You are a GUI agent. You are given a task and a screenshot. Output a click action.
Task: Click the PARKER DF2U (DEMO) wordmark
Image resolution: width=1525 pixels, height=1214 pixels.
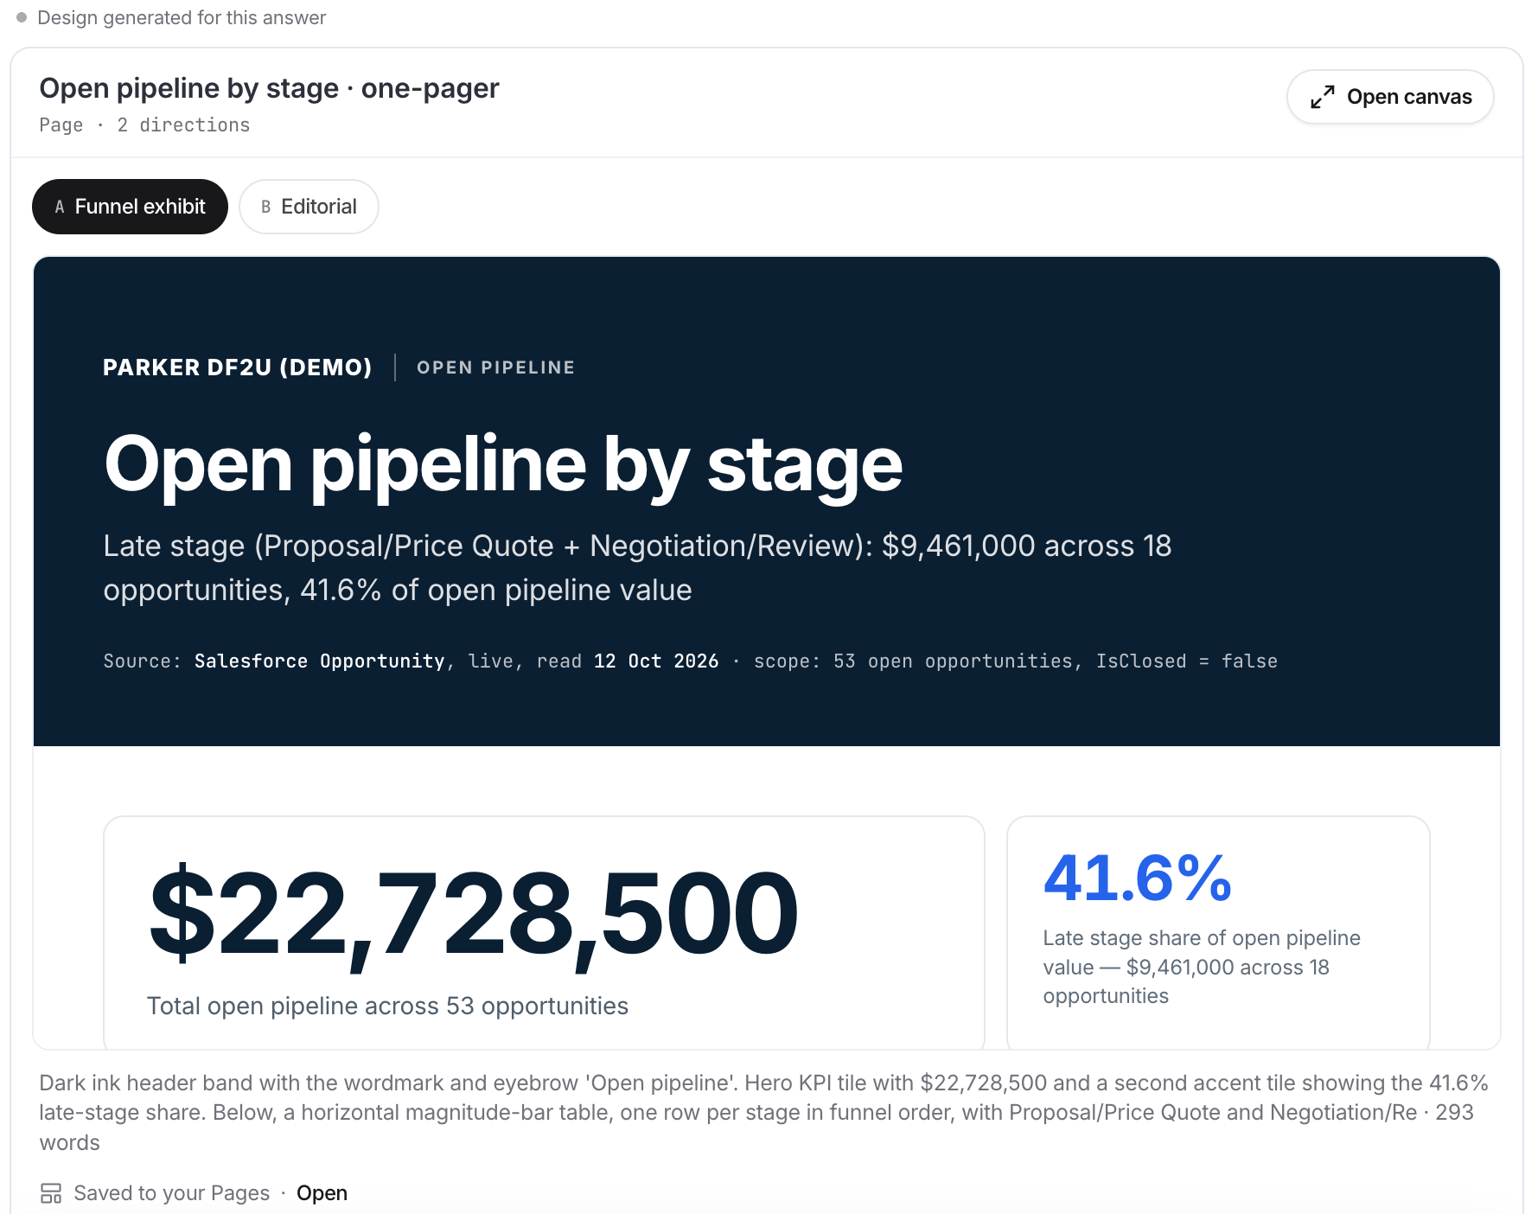click(x=237, y=367)
